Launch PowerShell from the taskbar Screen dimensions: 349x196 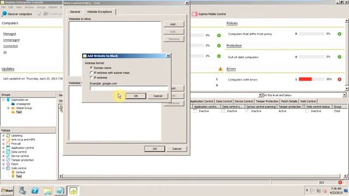[x=35, y=191]
